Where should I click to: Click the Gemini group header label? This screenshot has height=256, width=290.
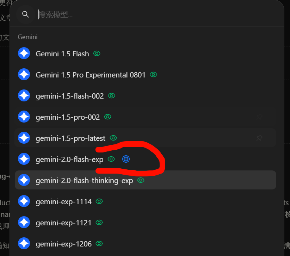coord(28,37)
